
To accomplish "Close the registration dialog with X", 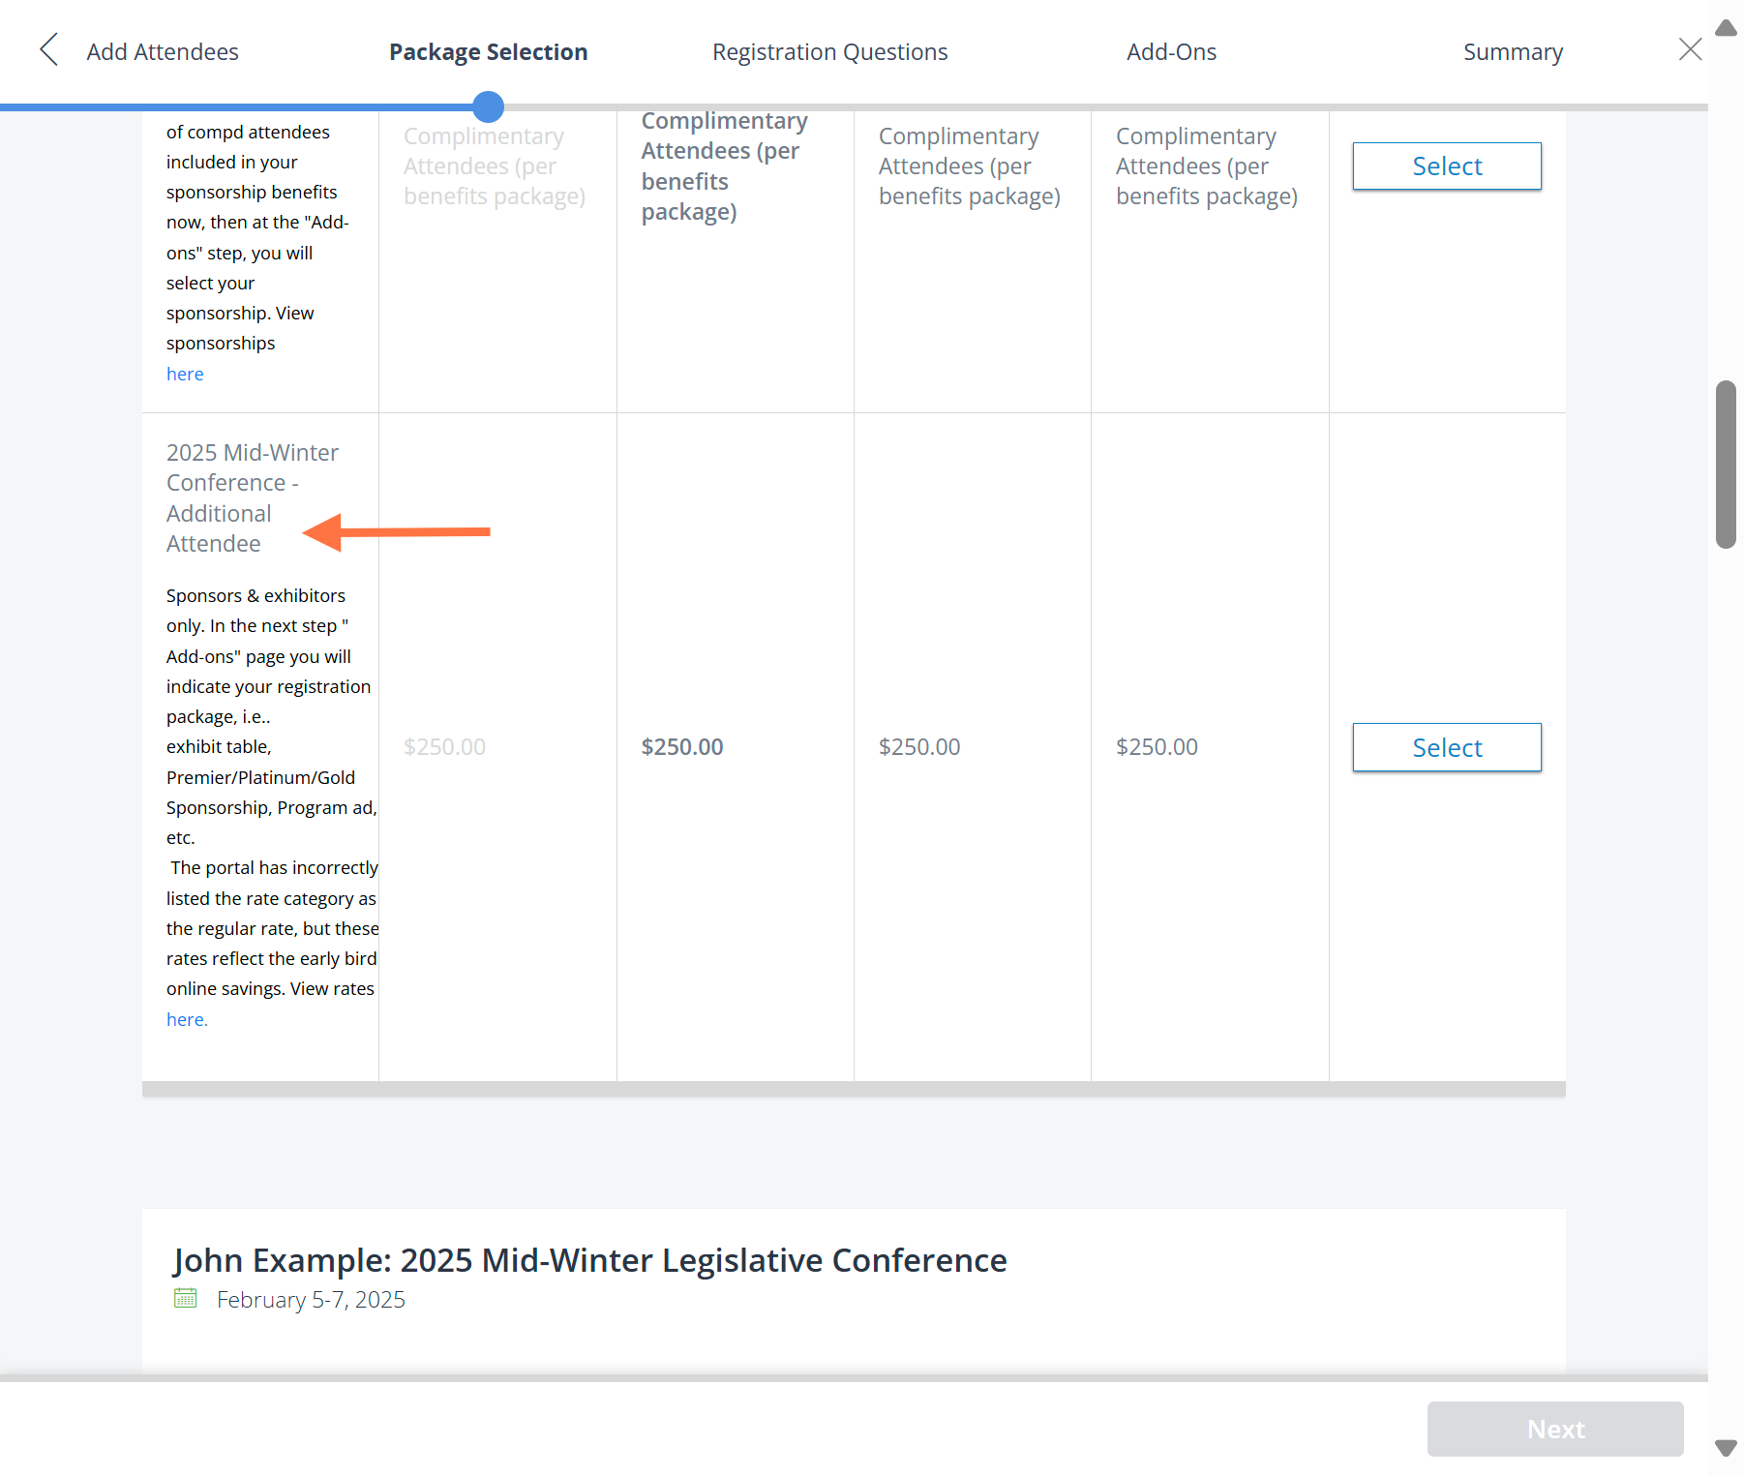I will tap(1690, 49).
